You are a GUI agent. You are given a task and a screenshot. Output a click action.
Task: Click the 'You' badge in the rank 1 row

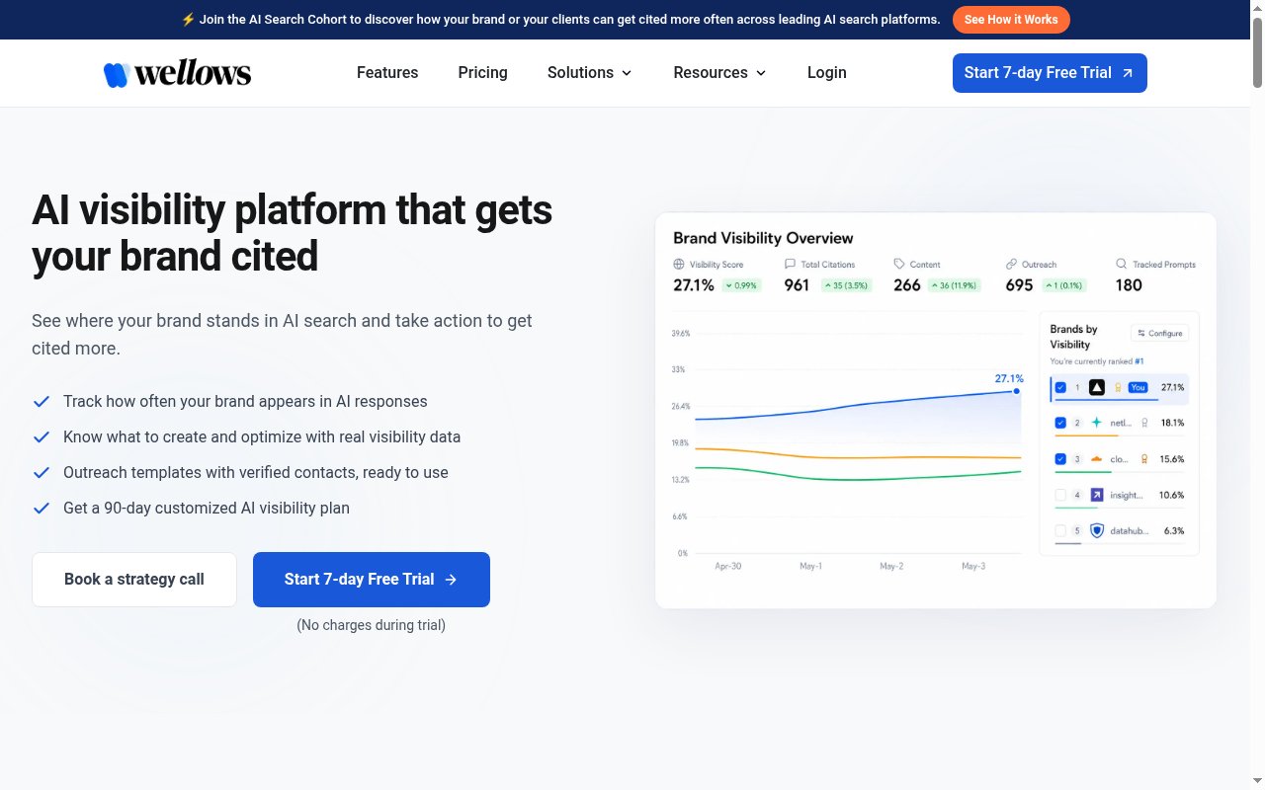click(1138, 387)
